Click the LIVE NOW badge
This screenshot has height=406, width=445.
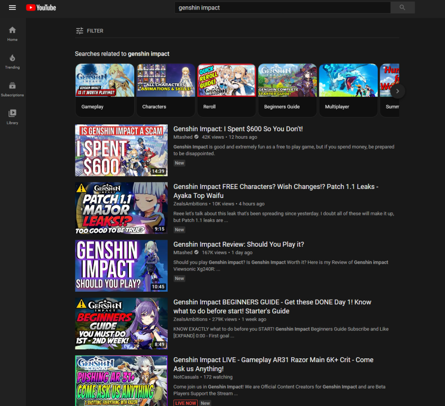point(186,403)
